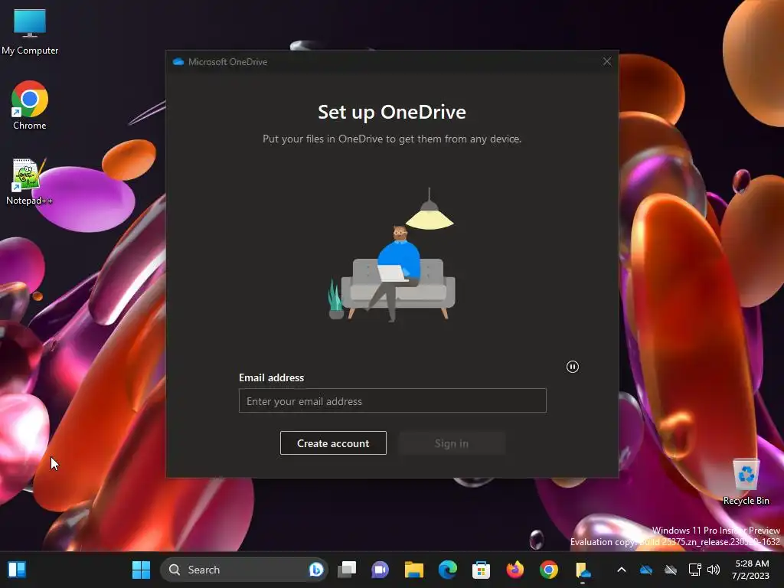This screenshot has height=588, width=784.
Task: Focus the email address input field
Action: [393, 400]
